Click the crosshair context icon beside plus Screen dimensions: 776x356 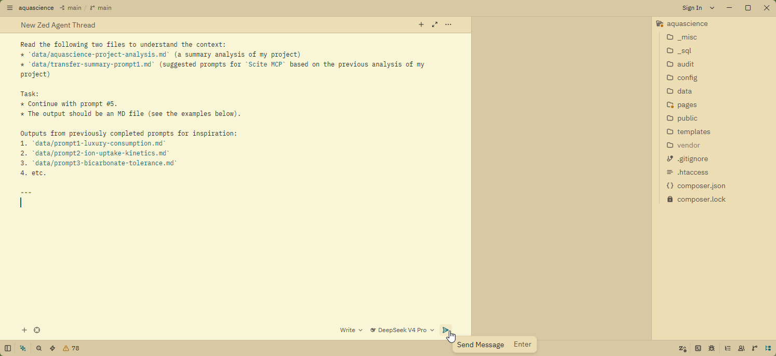click(x=37, y=330)
